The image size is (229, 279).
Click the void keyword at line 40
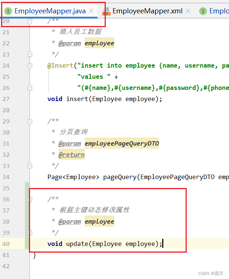[55, 244]
